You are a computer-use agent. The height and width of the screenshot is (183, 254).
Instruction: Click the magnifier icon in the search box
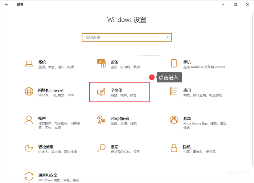[x=168, y=37]
